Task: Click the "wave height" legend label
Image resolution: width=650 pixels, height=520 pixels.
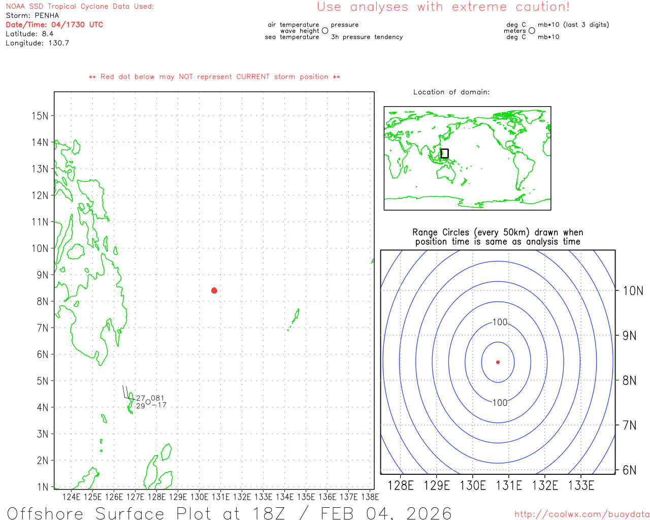Action: [300, 31]
